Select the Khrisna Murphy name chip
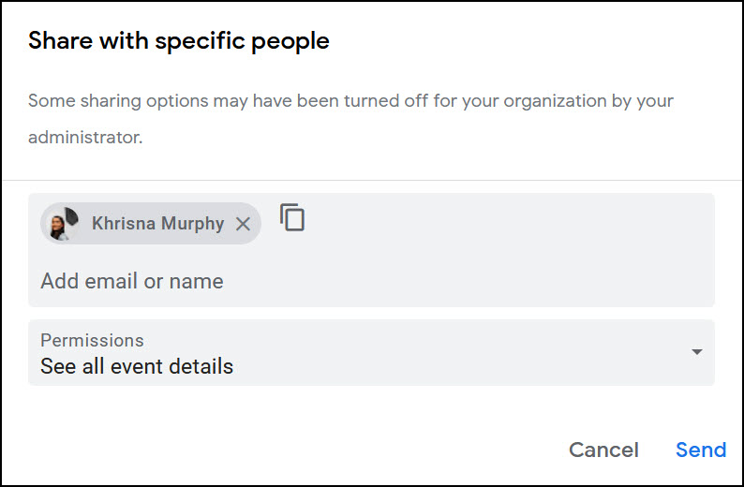The width and height of the screenshot is (744, 487). coord(157,224)
